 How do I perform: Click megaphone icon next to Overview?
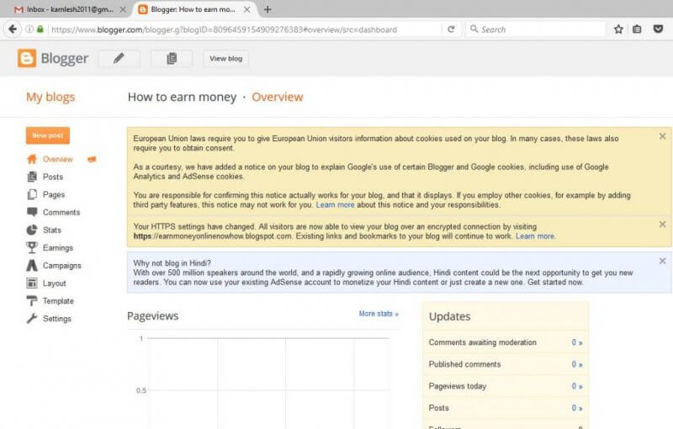click(x=92, y=159)
